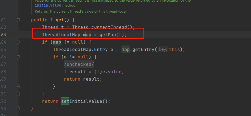The width and height of the screenshot is (251, 116).
Task: Click the 'key:' parameter hint
Action: point(163,50)
